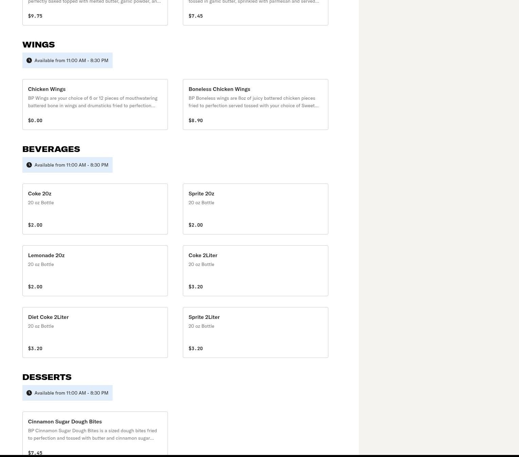519x457 pixels.
Task: Click the Wings availability hours text
Action: pos(71,60)
